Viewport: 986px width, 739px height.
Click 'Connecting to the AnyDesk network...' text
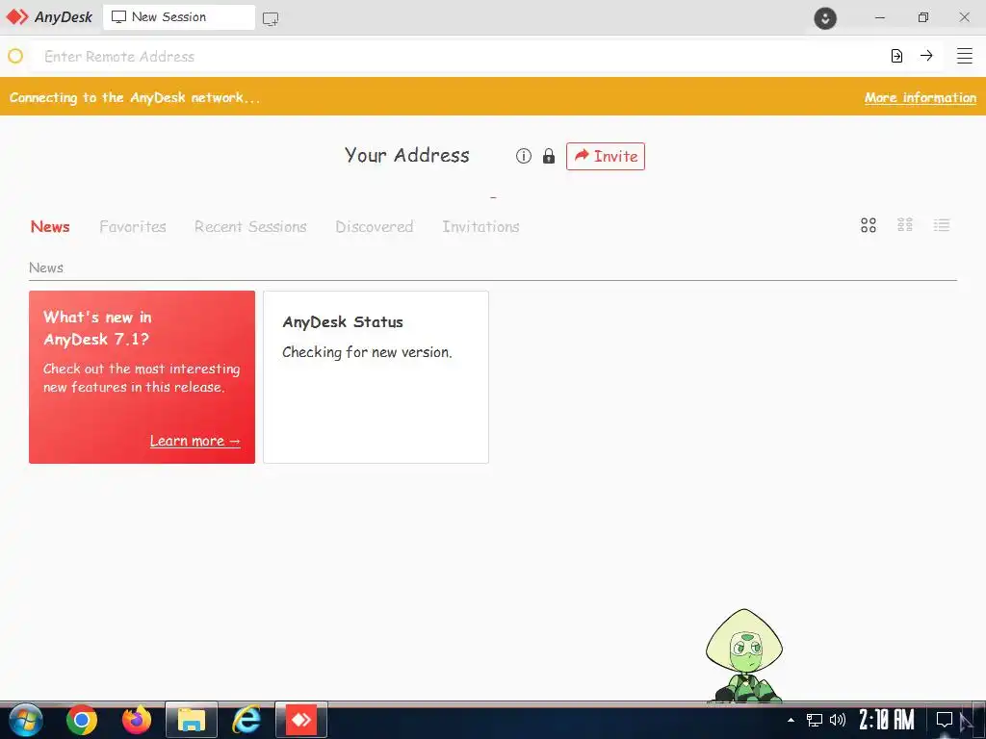(x=135, y=97)
